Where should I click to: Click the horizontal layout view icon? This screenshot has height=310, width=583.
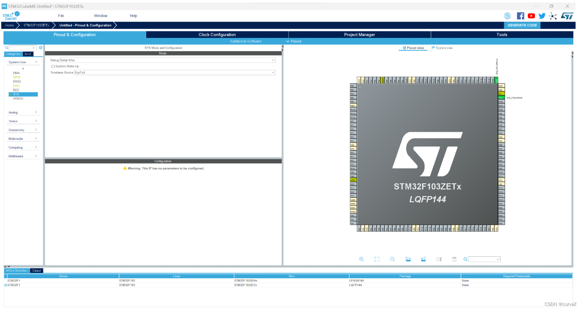[x=454, y=259]
